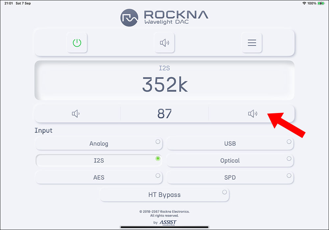Select the USB input radio button
329x230 pixels.
click(289, 142)
